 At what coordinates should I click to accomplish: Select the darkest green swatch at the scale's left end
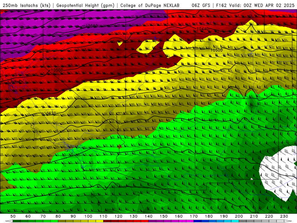click(16, 221)
